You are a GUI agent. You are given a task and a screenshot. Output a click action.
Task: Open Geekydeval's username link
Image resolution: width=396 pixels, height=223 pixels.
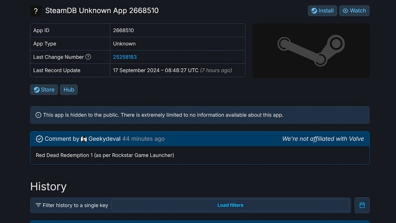pos(104,139)
